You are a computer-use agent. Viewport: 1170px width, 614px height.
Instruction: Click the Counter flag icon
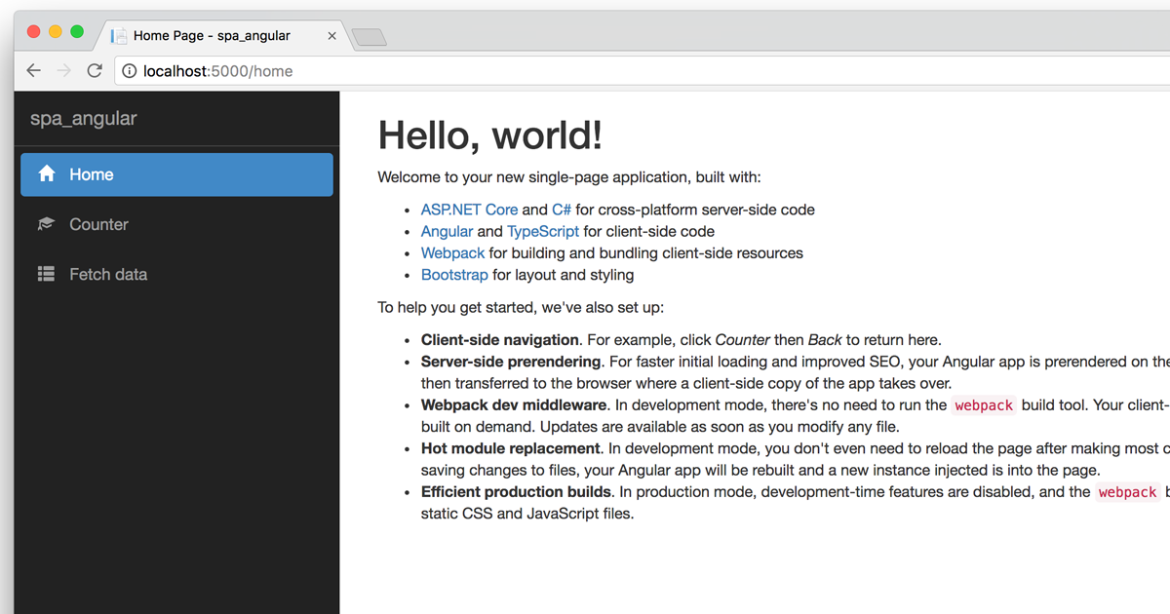coord(46,223)
